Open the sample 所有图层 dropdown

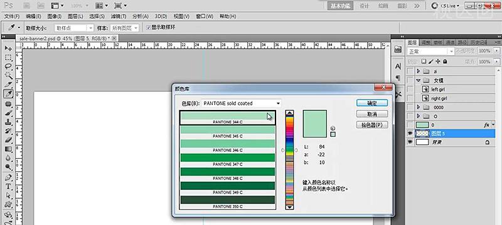point(124,28)
